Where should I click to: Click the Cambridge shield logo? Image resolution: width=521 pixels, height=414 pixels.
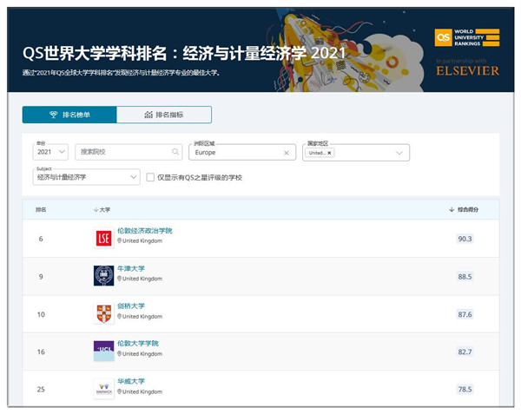pyautogui.click(x=103, y=313)
